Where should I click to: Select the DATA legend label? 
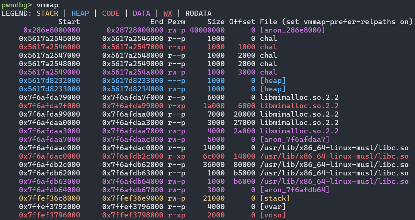pos(141,13)
